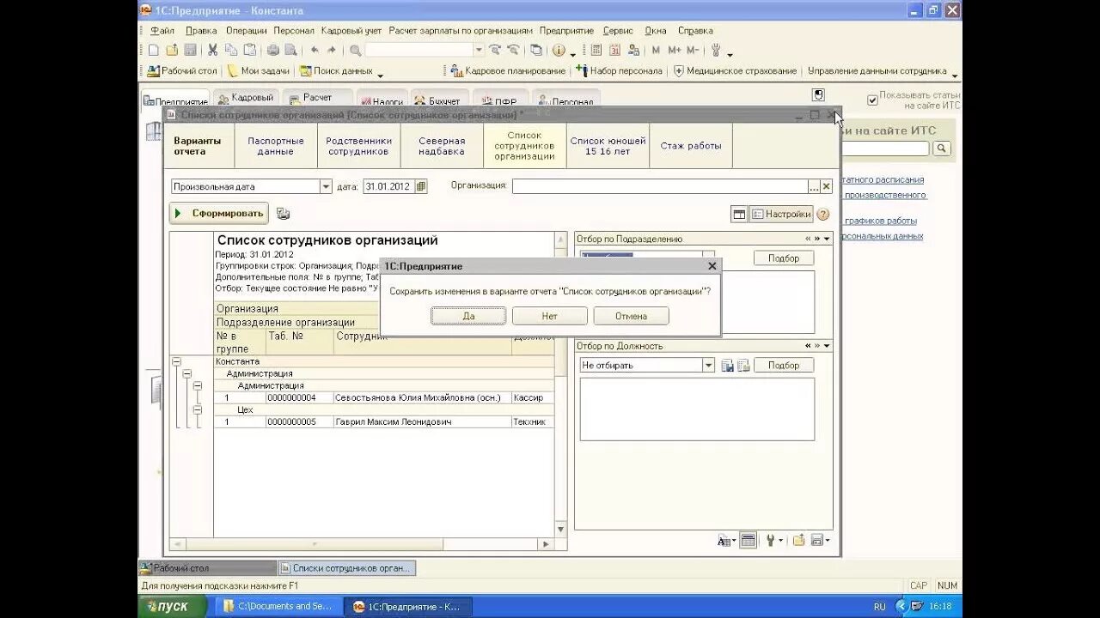
Task: Open the Кадровый учет menu
Action: point(351,30)
